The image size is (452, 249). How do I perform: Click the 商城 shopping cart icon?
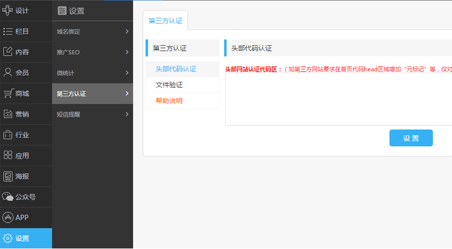coord(8,94)
